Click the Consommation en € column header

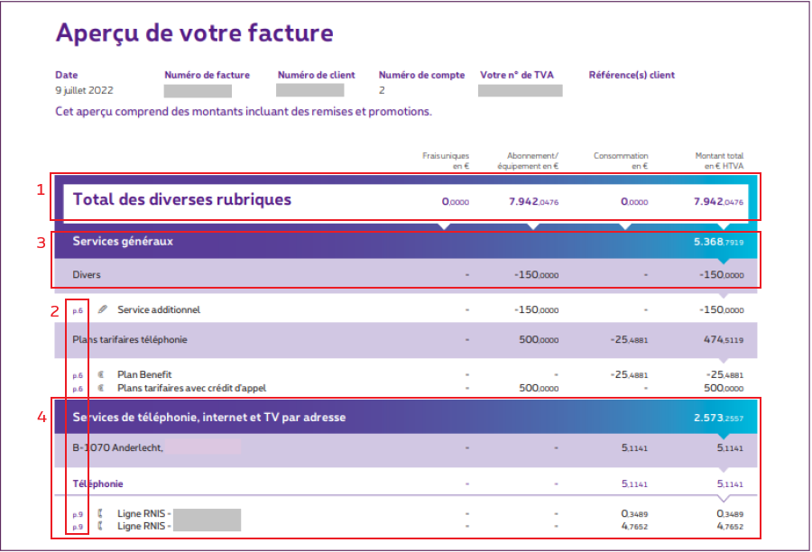tap(621, 157)
